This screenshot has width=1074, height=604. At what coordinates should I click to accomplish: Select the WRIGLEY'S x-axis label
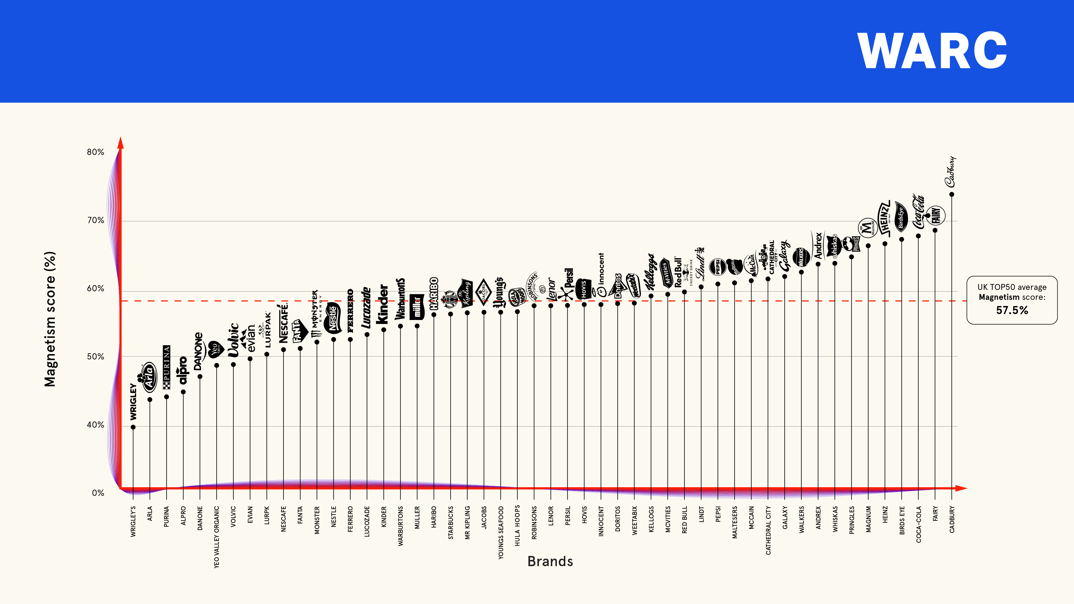[133, 522]
